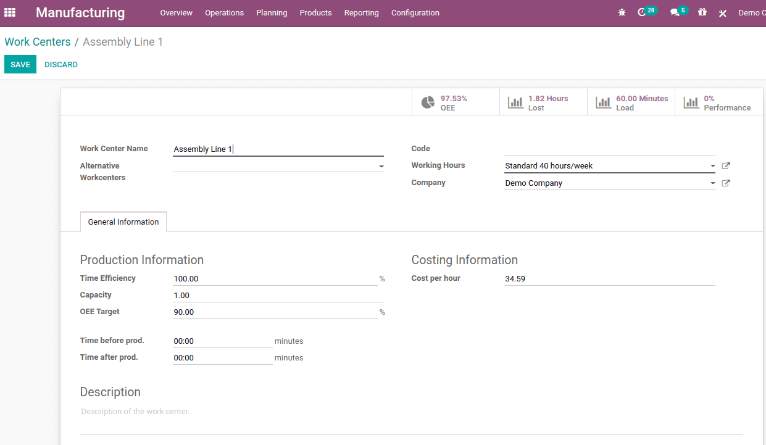Expand the Company dropdown arrow
Viewport: 766px width, 445px height.
point(713,183)
